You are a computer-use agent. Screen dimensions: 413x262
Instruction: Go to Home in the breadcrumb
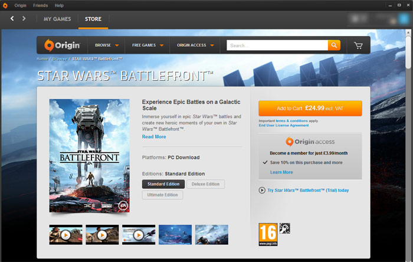[x=42, y=59]
